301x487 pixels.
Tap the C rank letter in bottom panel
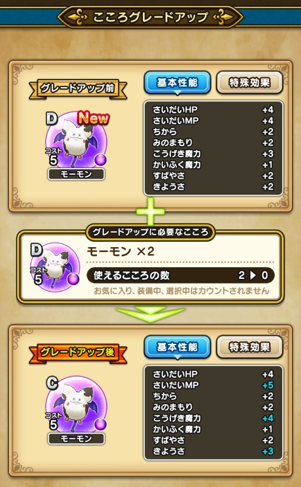click(52, 383)
